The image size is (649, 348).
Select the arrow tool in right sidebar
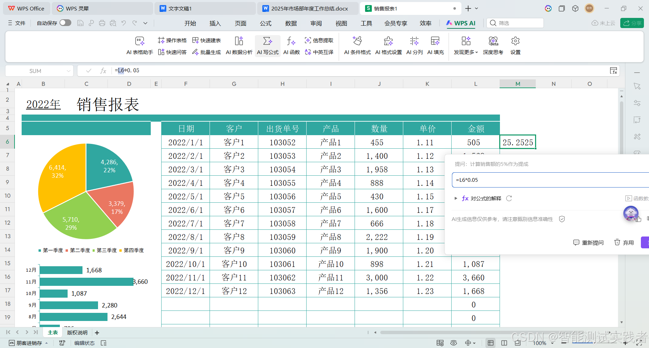coord(637,86)
